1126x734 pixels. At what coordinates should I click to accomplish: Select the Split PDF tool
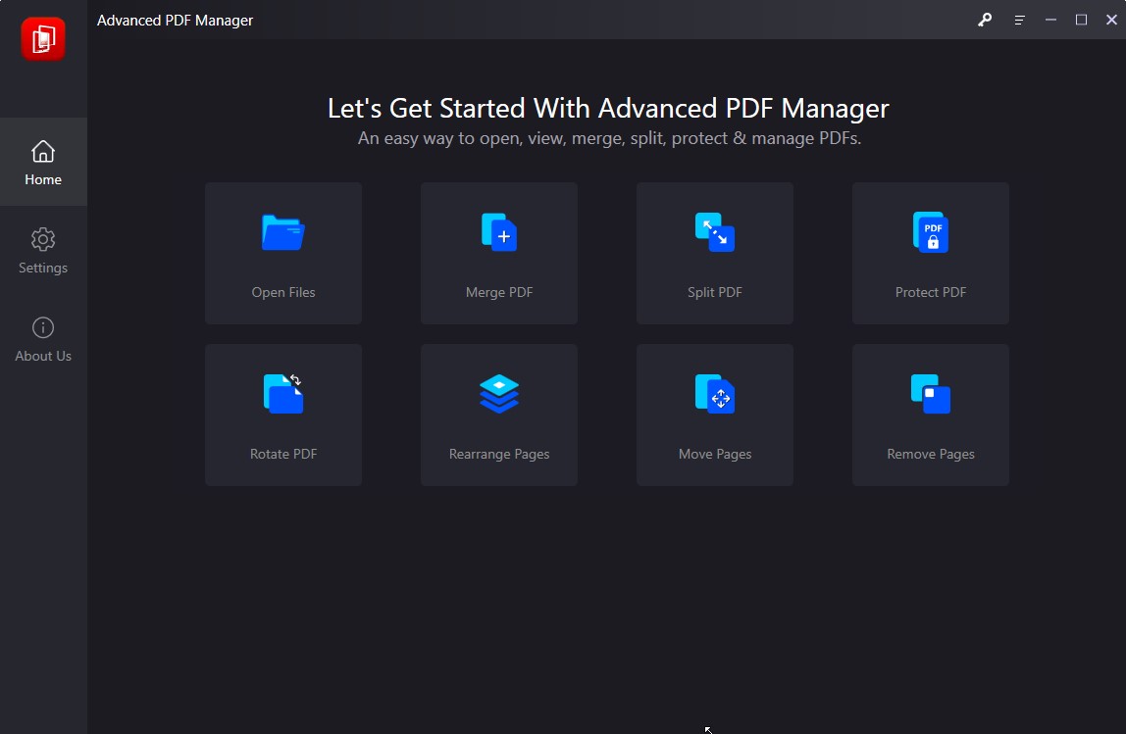point(714,253)
